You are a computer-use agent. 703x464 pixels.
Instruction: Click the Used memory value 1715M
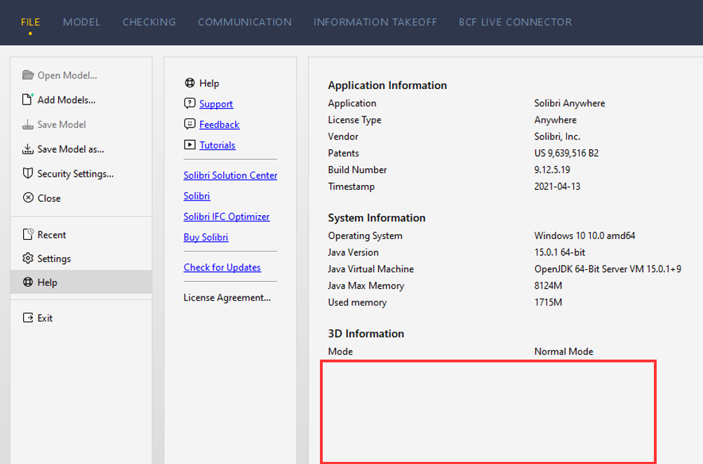pyautogui.click(x=548, y=302)
